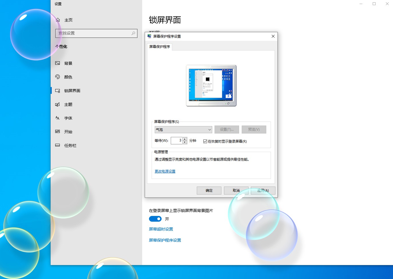Click the Lock screen icon in sidebar
This screenshot has height=279, width=393.
pos(57,90)
